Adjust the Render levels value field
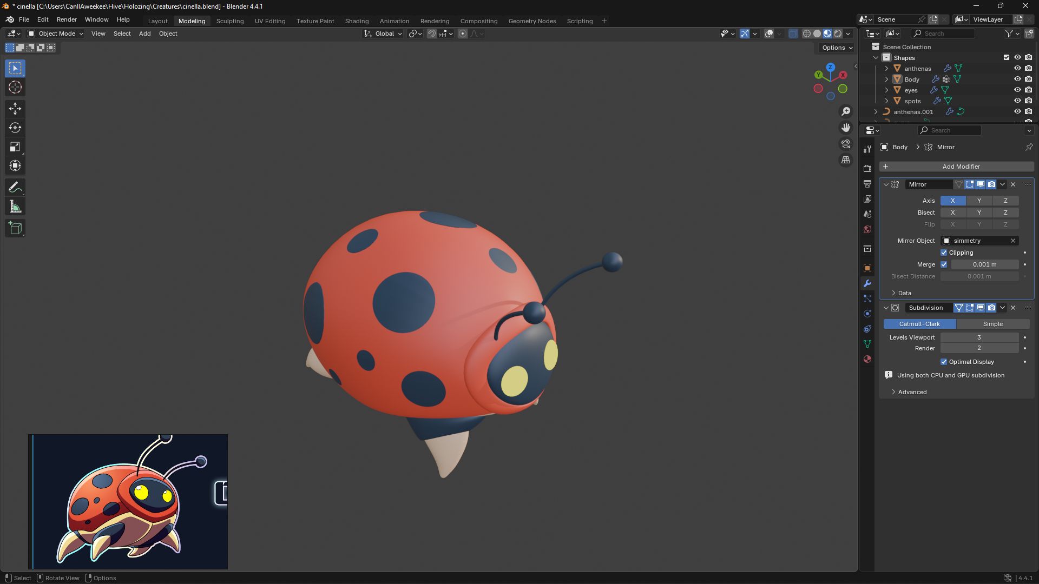The height and width of the screenshot is (584, 1039). 979,348
